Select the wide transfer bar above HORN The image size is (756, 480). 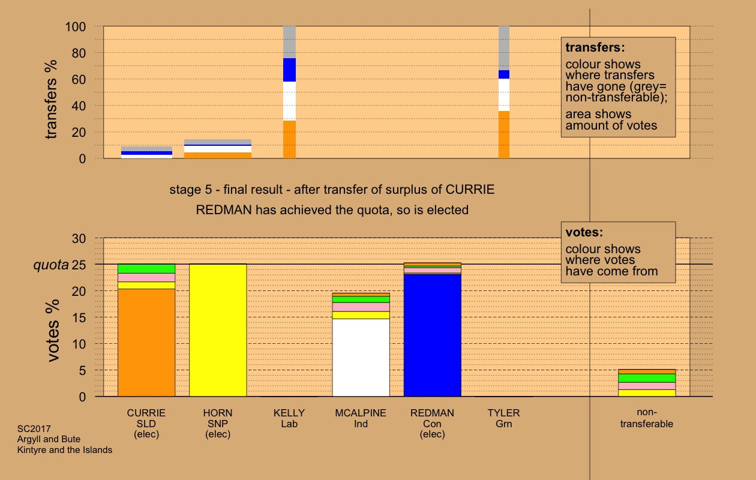(218, 149)
